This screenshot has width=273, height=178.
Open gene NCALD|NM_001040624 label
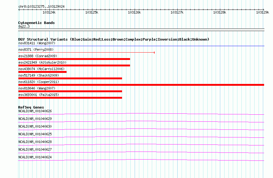pos(35,157)
